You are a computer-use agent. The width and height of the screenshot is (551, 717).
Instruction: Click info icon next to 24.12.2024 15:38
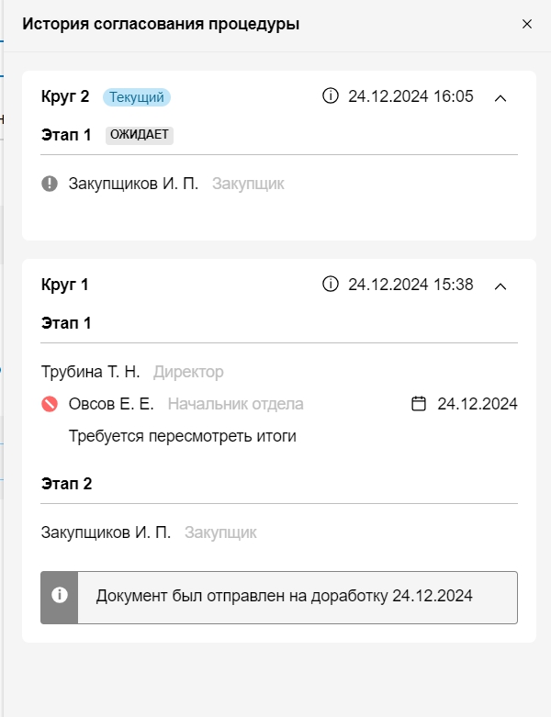click(331, 285)
